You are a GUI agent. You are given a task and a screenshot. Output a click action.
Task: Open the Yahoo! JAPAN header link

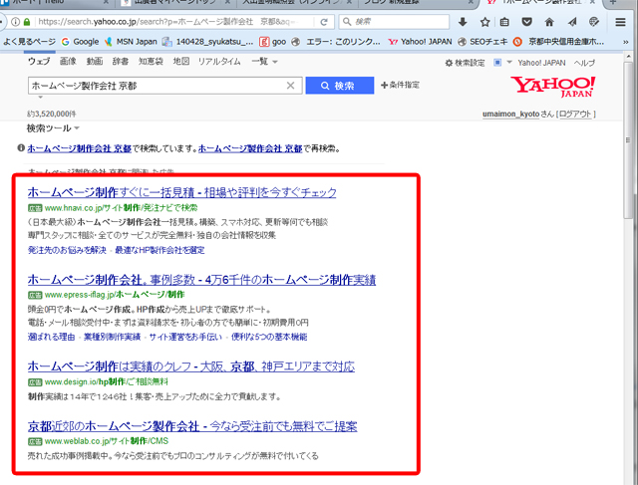pyautogui.click(x=541, y=63)
